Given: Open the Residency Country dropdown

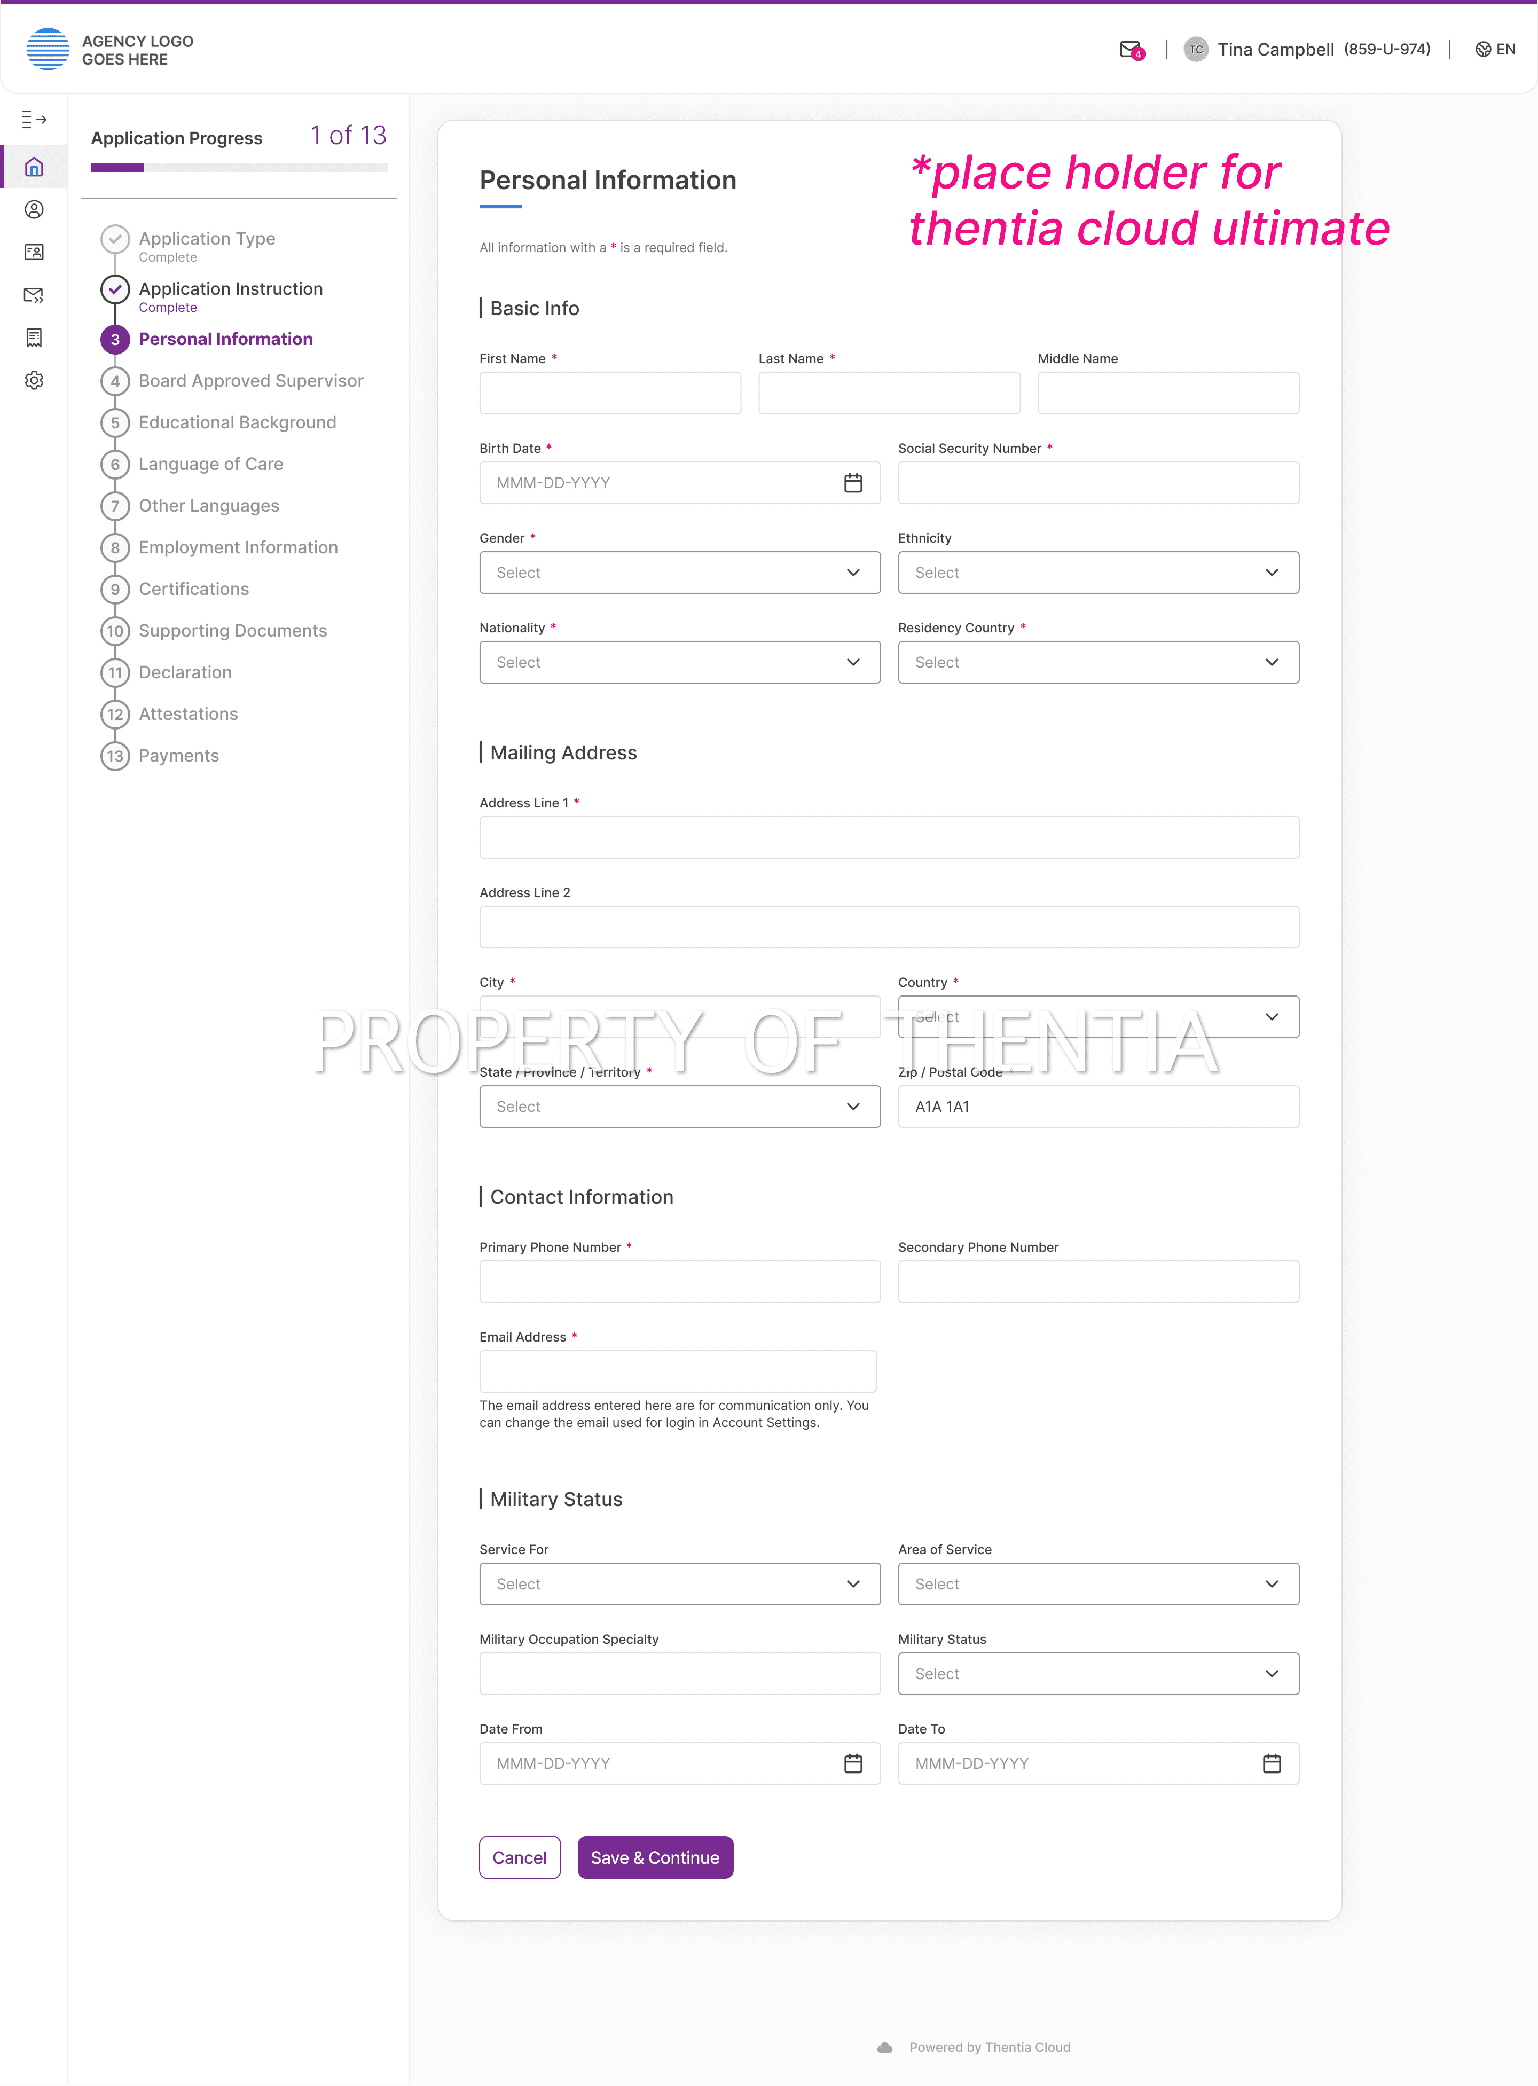Looking at the screenshot, I should [1098, 662].
